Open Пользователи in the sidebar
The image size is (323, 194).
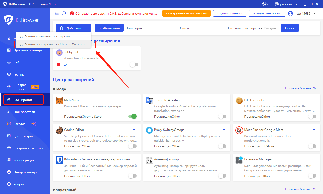(x=25, y=112)
